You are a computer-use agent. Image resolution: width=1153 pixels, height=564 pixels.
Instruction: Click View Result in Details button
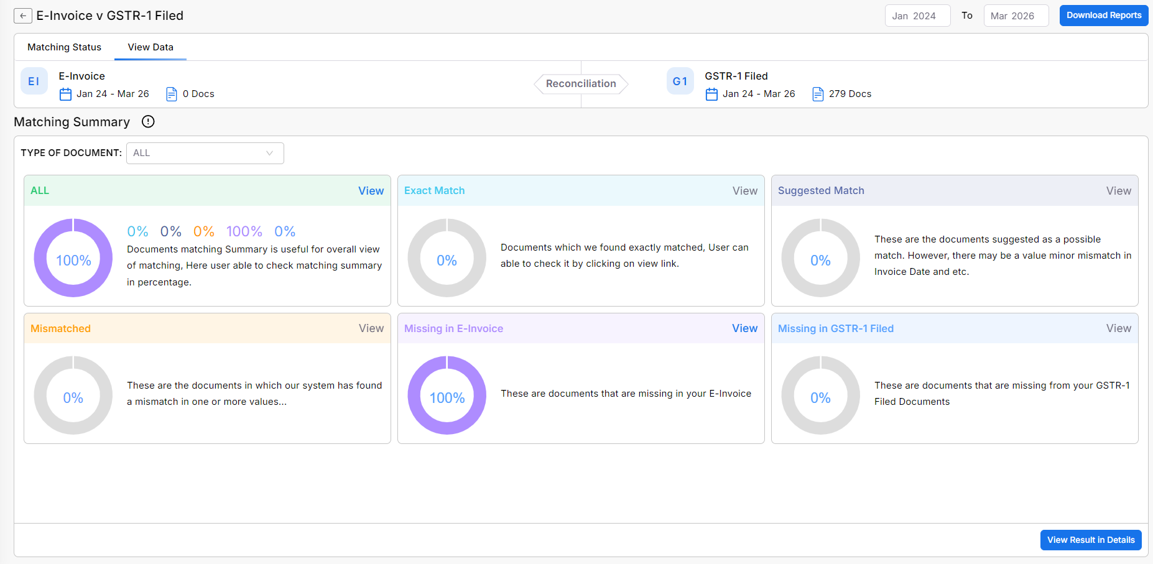point(1091,540)
